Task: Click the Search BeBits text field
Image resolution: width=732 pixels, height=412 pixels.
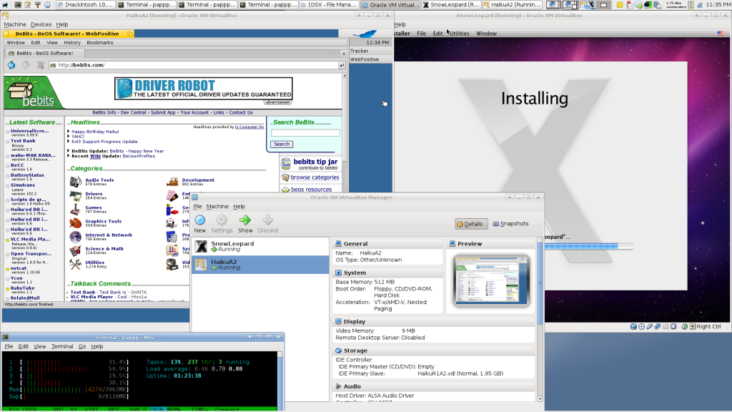Action: pyautogui.click(x=305, y=133)
